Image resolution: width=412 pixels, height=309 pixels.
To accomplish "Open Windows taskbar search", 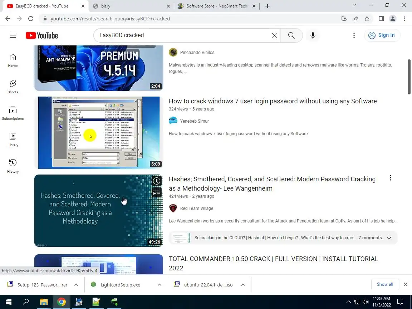I will pyautogui.click(x=26, y=302).
